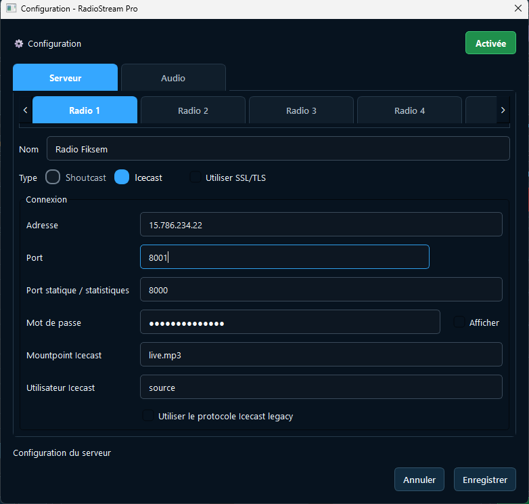Click the Type label
The image size is (529, 504).
(x=28, y=178)
